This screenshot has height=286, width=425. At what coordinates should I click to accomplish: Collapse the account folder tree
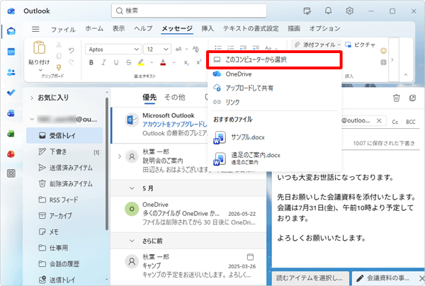point(32,119)
